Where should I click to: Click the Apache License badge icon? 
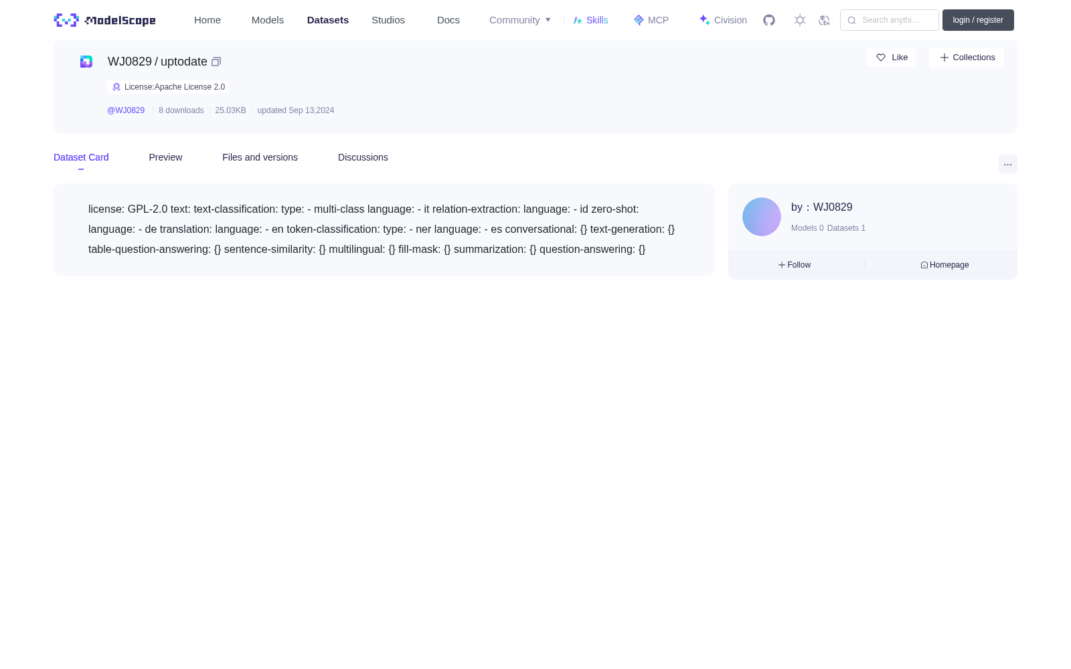pyautogui.click(x=116, y=87)
